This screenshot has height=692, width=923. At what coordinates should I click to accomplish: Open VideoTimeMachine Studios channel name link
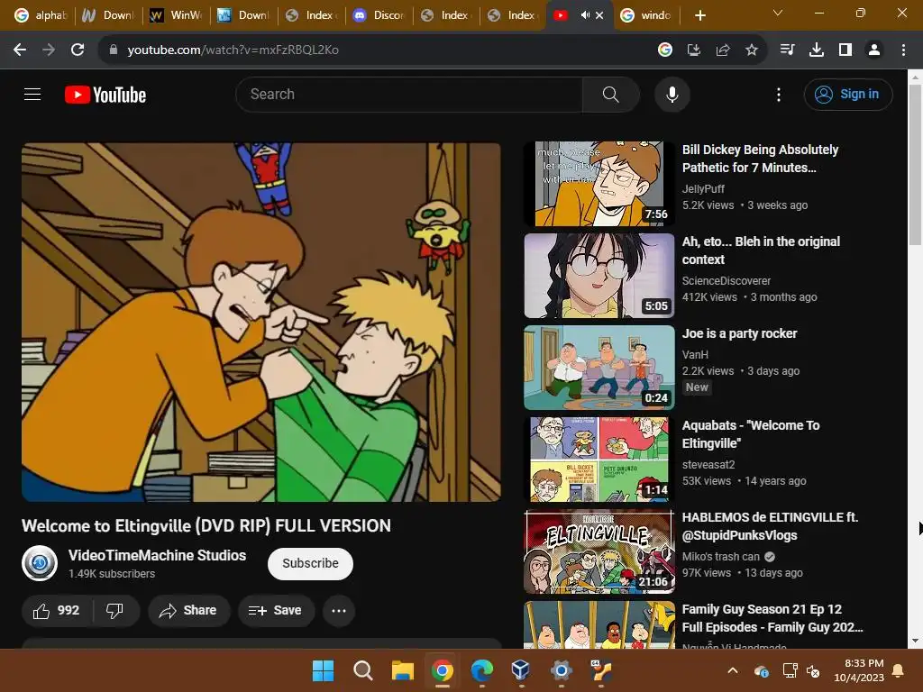tap(157, 555)
